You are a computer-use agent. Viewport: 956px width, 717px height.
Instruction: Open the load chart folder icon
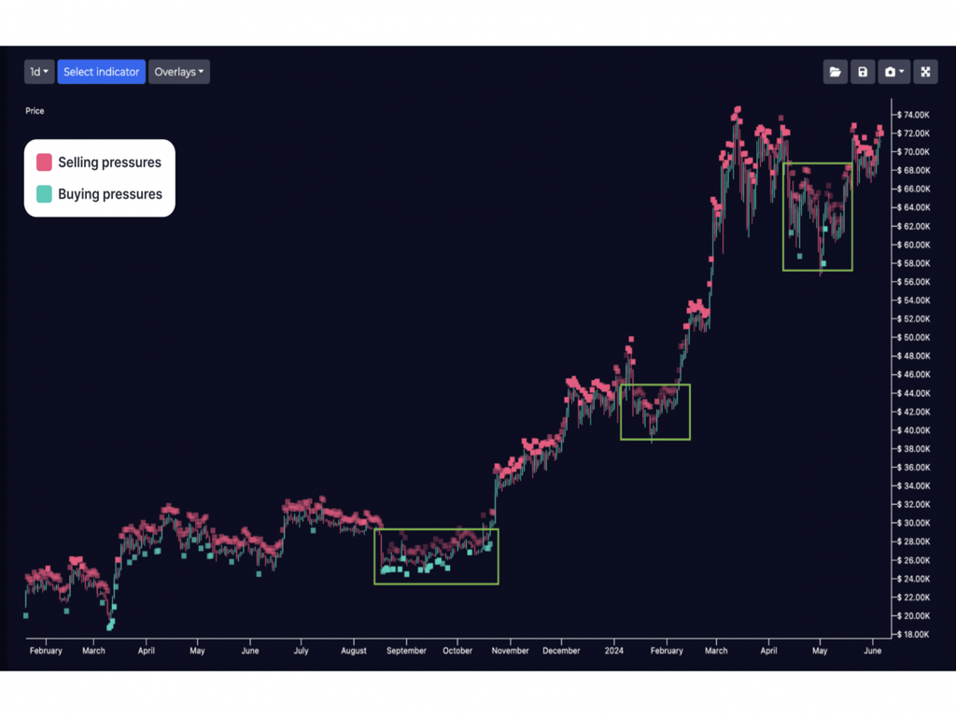tap(835, 72)
